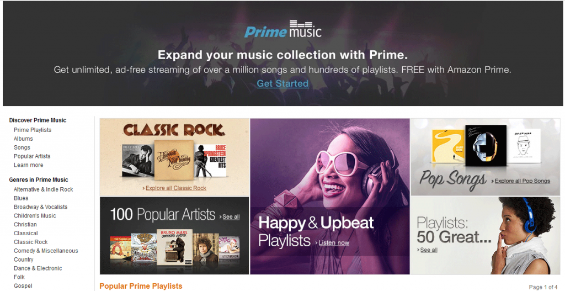Open See all under Playlists: 50 Great
Image resolution: width=565 pixels, height=291 pixels.
pos(428,250)
